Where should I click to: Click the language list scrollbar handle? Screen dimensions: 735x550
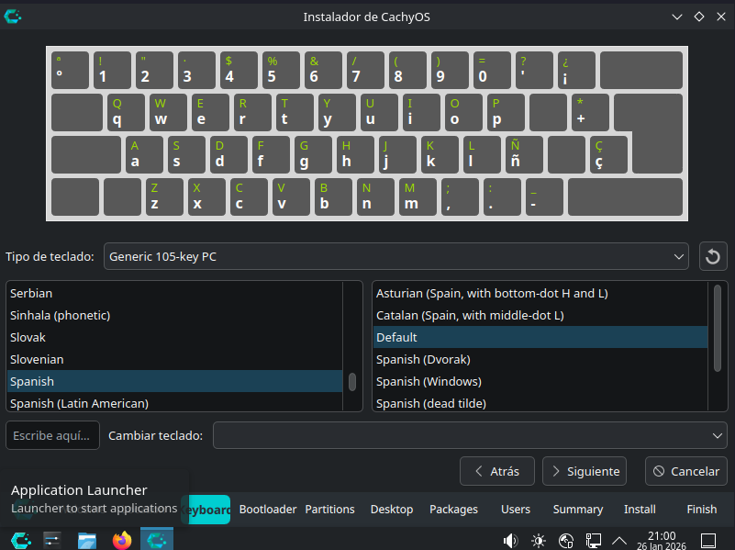click(x=352, y=381)
